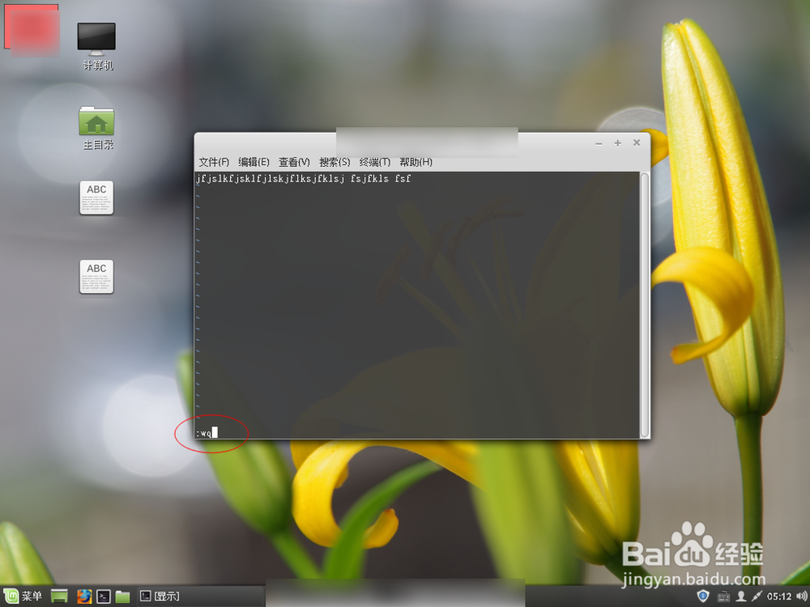Open the 文件(F) menu in terminal
Viewport: 810px width, 607px height.
coord(212,162)
